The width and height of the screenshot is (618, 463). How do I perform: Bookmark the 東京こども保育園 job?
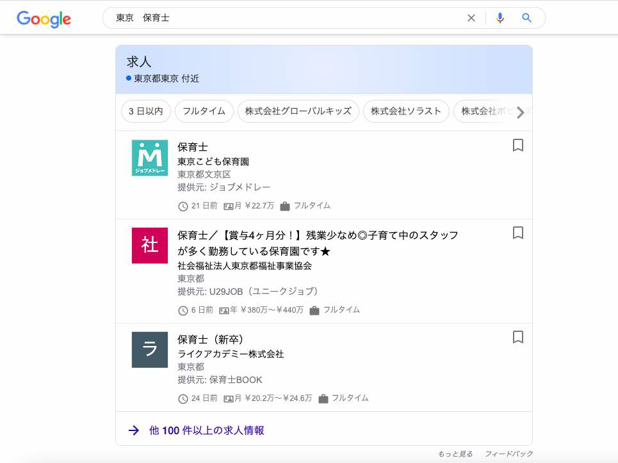pyautogui.click(x=518, y=146)
